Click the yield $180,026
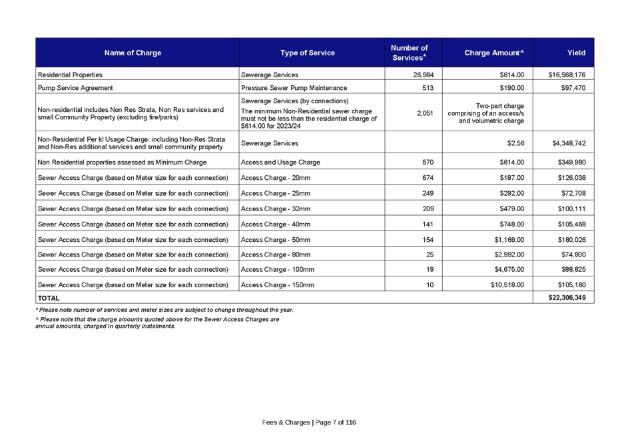This screenshot has height=437, width=618. (571, 240)
